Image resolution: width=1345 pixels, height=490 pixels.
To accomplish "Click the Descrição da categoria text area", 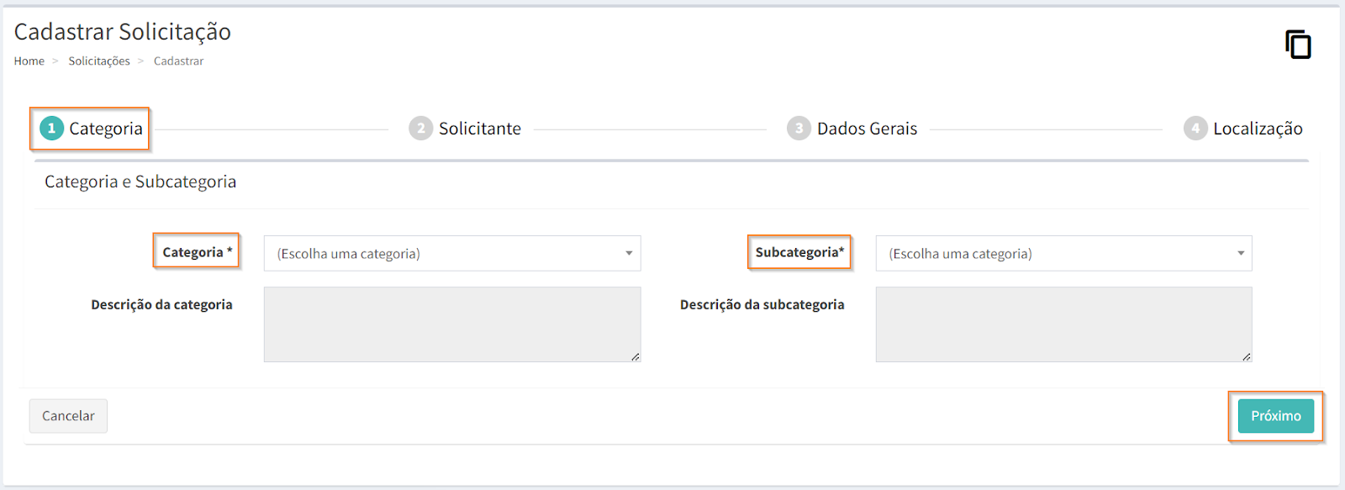I will pyautogui.click(x=451, y=324).
